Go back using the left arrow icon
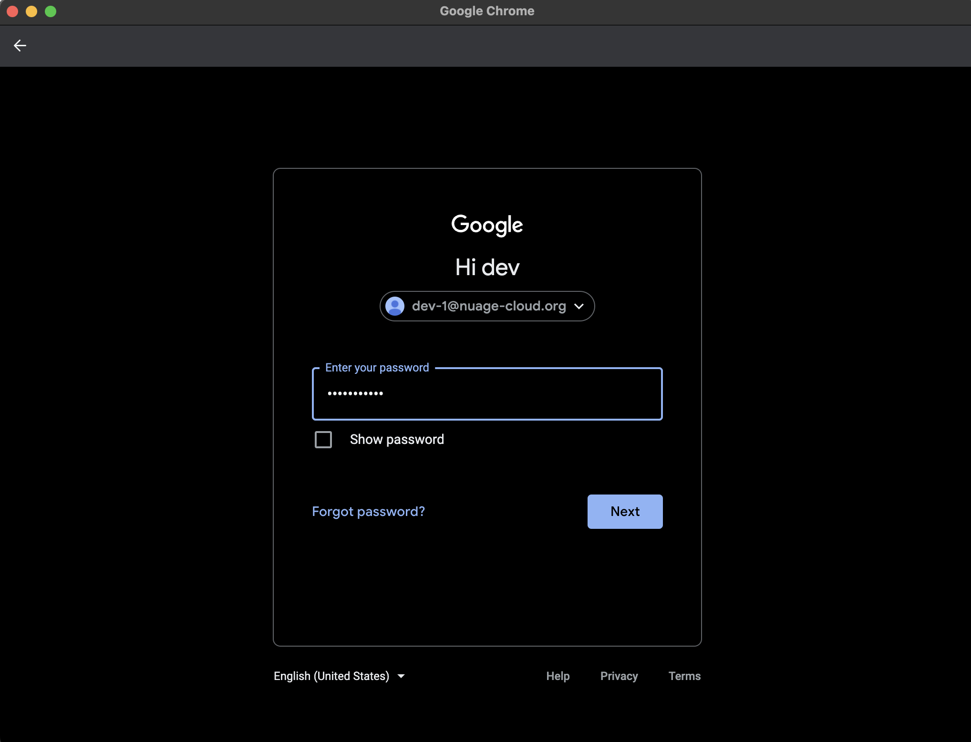This screenshot has width=971, height=742. coord(20,46)
